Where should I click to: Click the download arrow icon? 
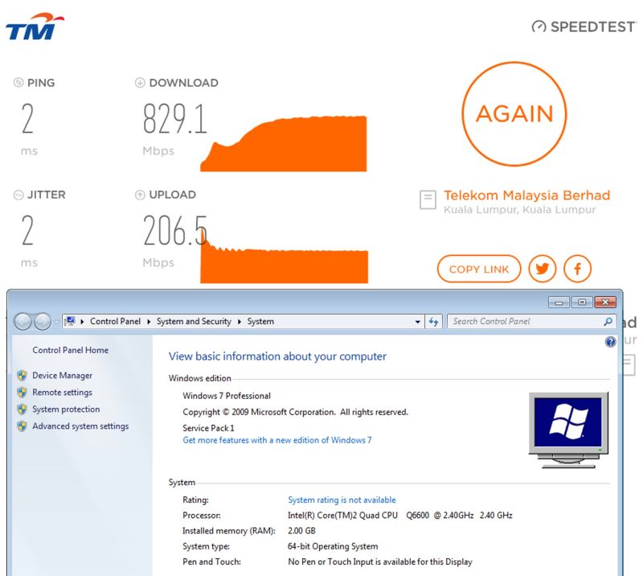[140, 83]
